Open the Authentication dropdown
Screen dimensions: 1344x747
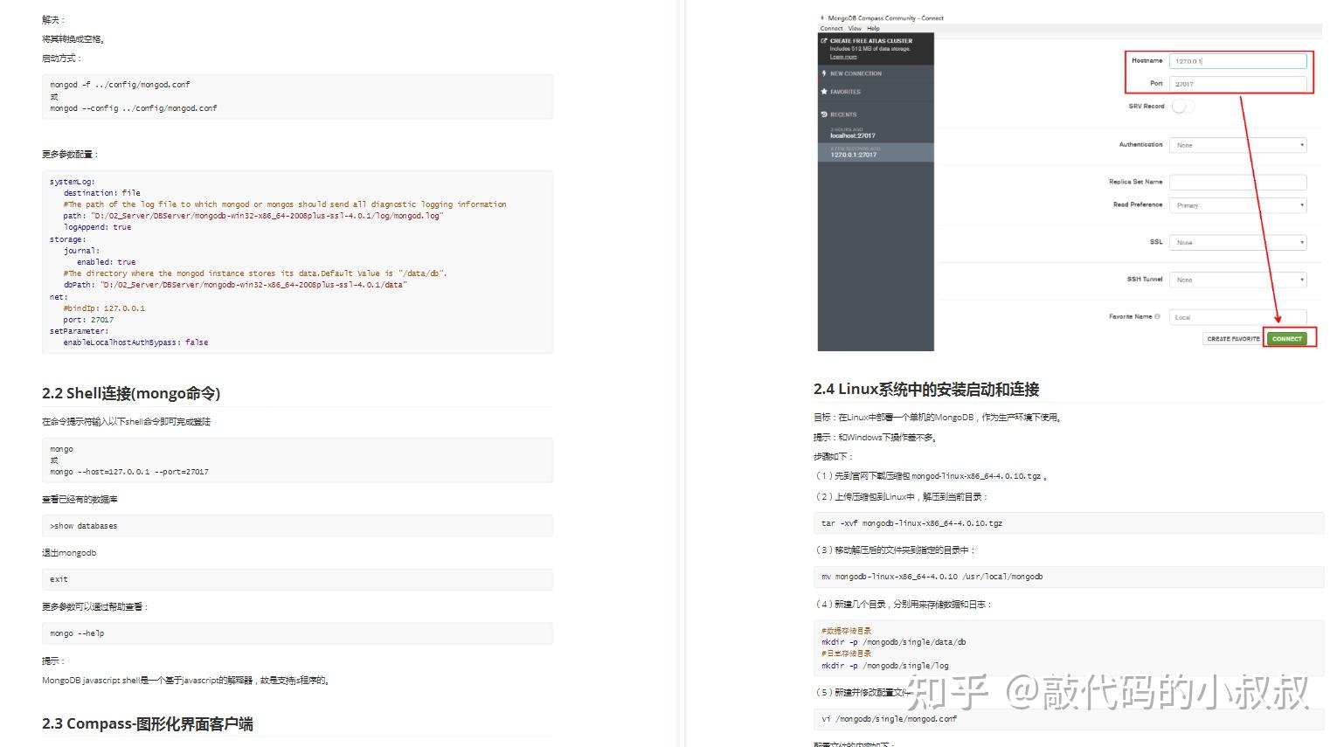click(x=1237, y=145)
